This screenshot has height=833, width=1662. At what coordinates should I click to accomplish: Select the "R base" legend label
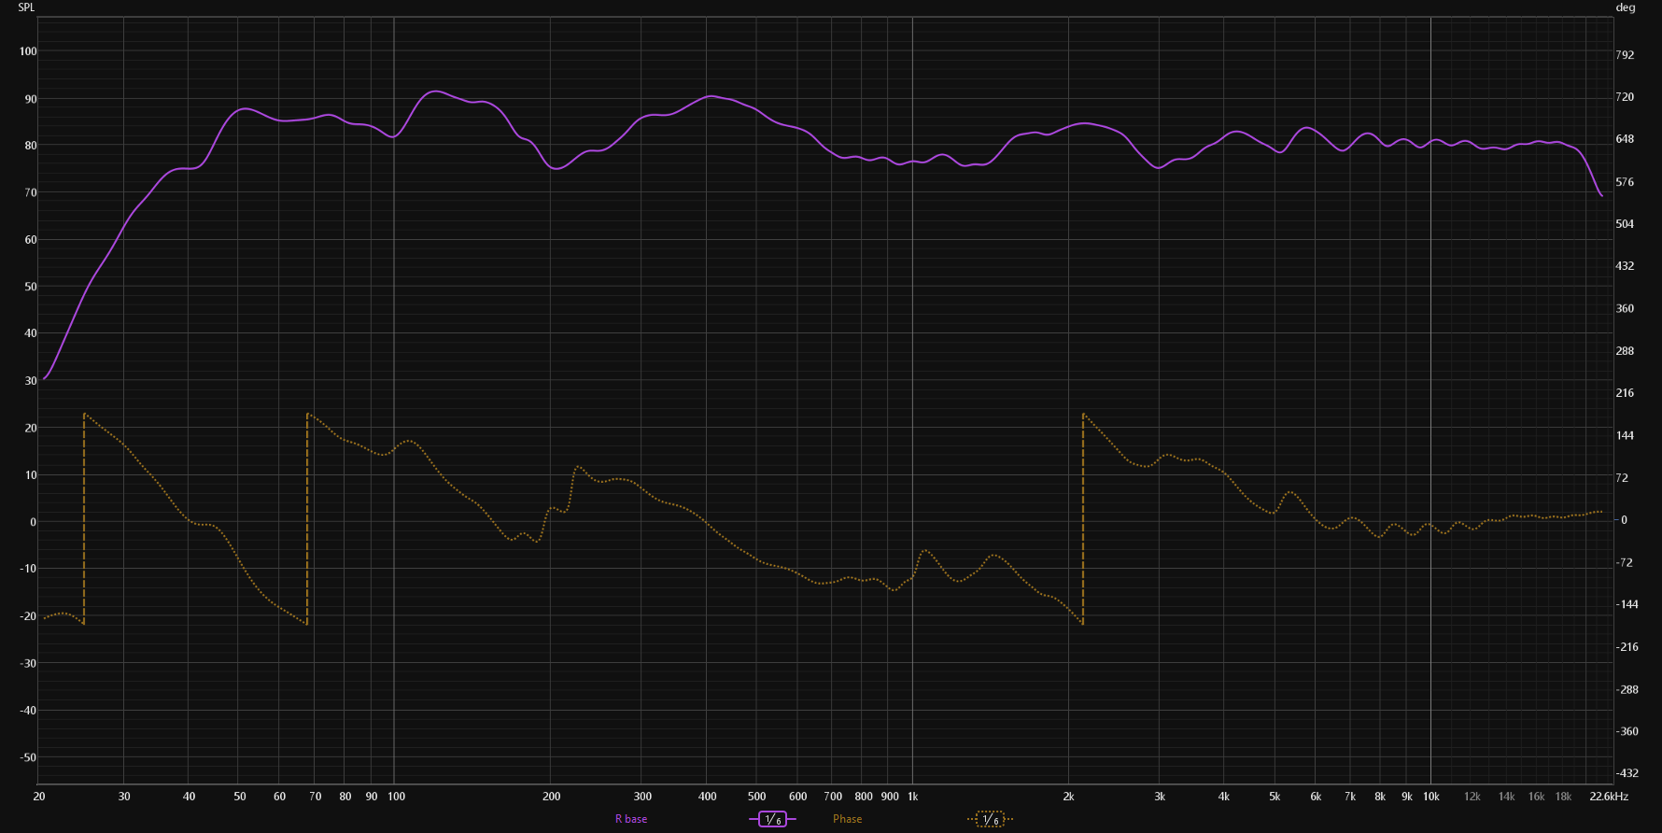click(631, 819)
